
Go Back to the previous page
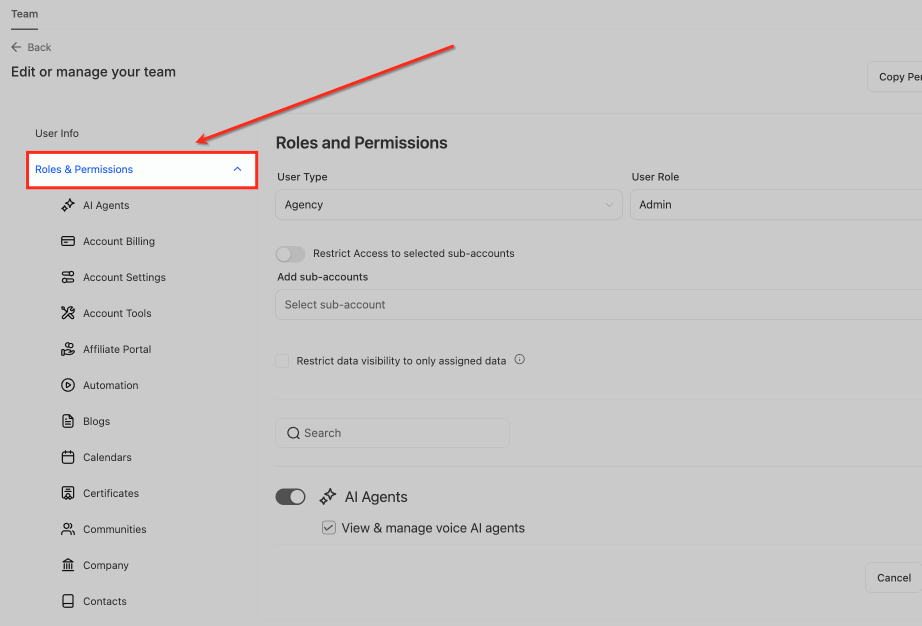coord(31,47)
